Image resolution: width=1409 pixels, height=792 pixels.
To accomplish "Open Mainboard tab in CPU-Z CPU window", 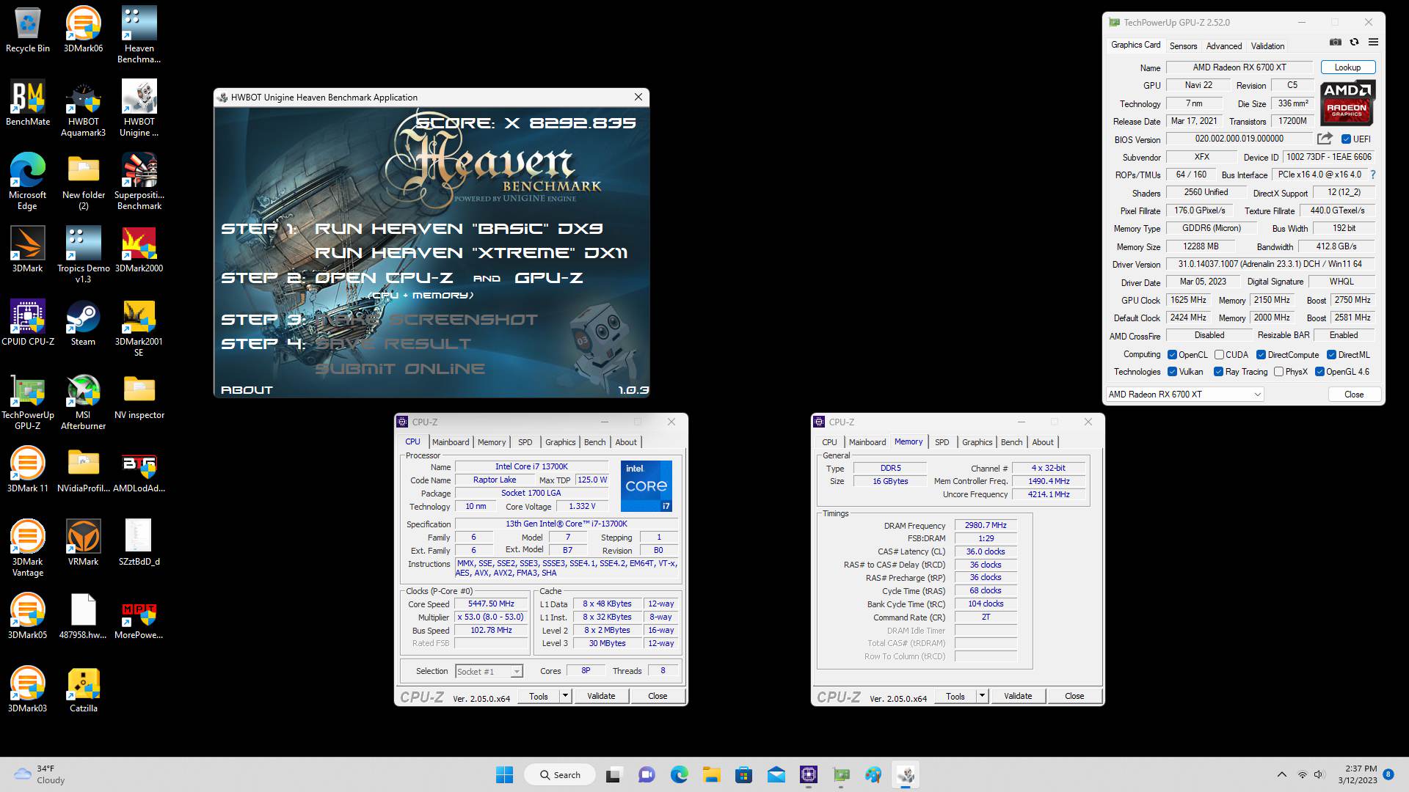I will point(450,442).
